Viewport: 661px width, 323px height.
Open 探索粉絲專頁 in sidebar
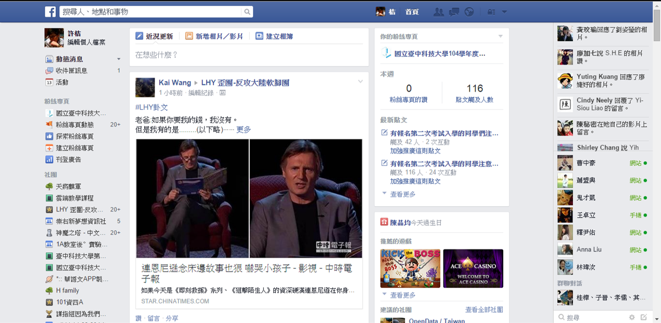pyautogui.click(x=74, y=136)
